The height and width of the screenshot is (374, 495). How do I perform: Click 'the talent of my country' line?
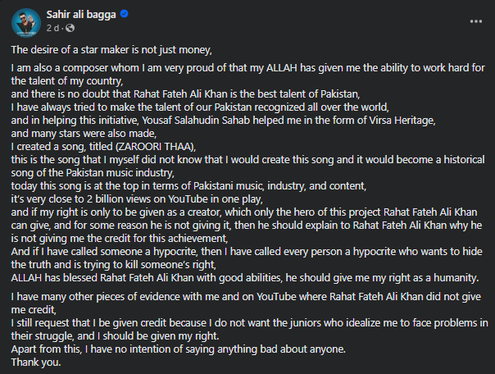pyautogui.click(x=67, y=81)
